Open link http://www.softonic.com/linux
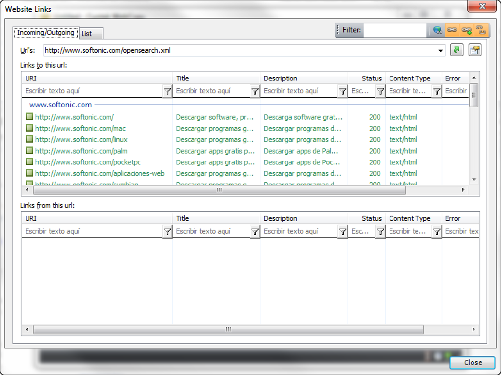Viewport: 501px width, 375px height. click(x=81, y=139)
